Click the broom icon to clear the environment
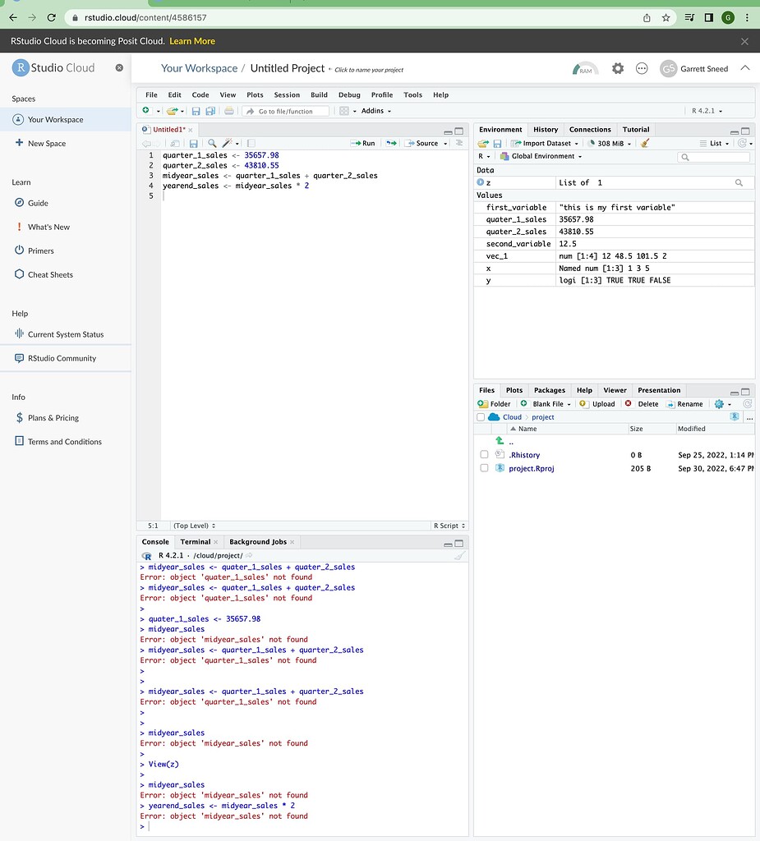 click(645, 143)
